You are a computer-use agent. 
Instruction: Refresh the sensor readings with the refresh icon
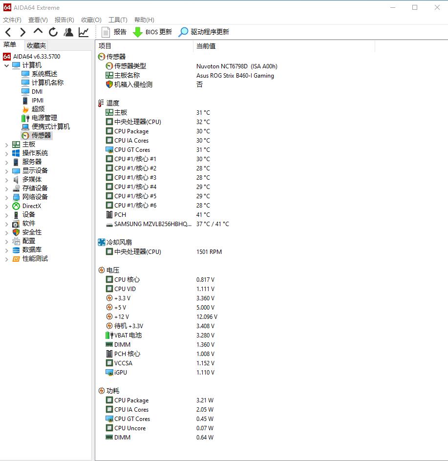pyautogui.click(x=53, y=32)
